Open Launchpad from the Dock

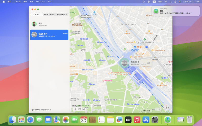click(21, 120)
